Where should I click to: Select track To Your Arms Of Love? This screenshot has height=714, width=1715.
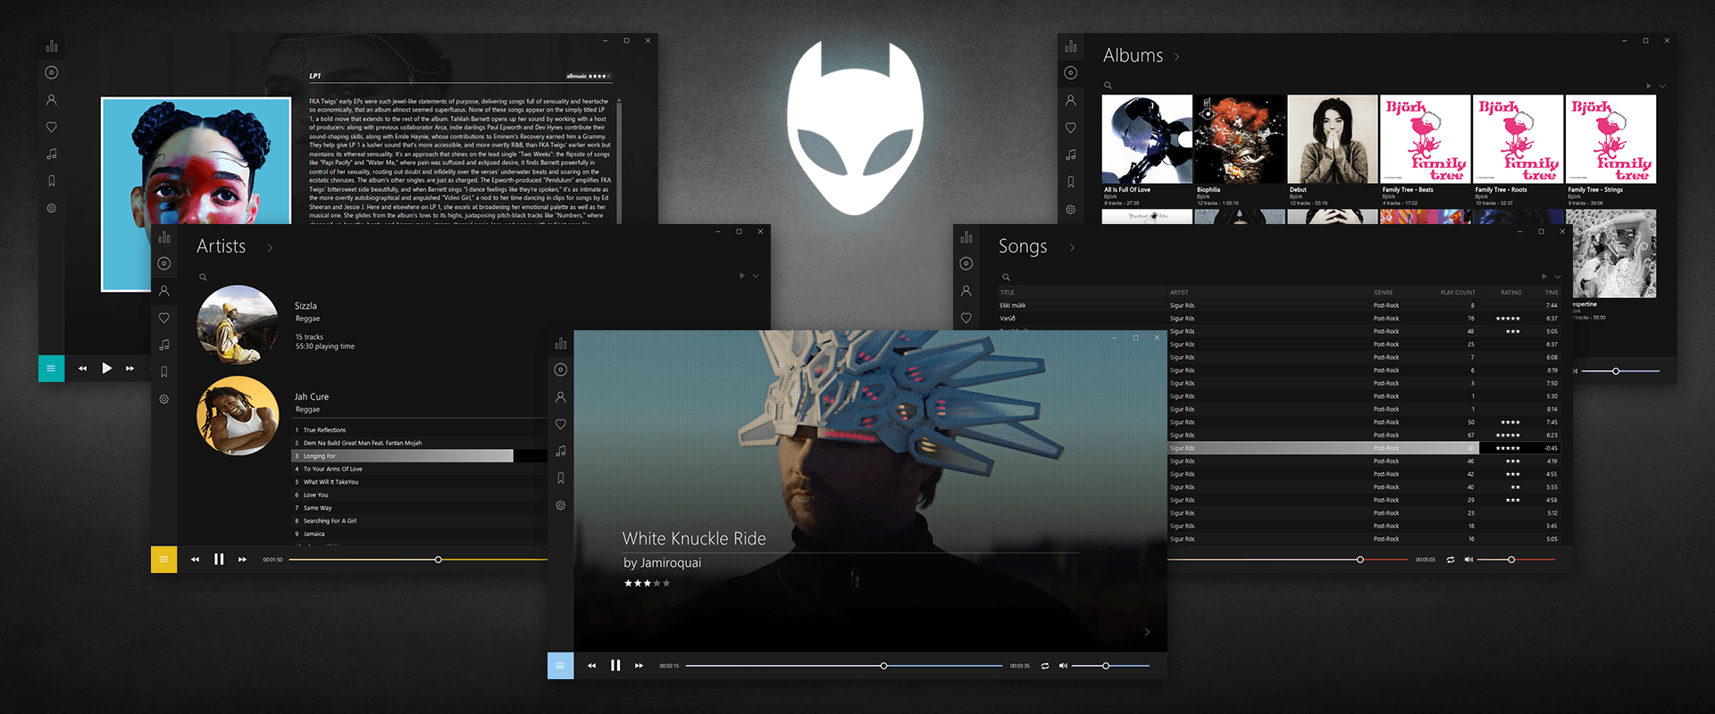(x=332, y=469)
